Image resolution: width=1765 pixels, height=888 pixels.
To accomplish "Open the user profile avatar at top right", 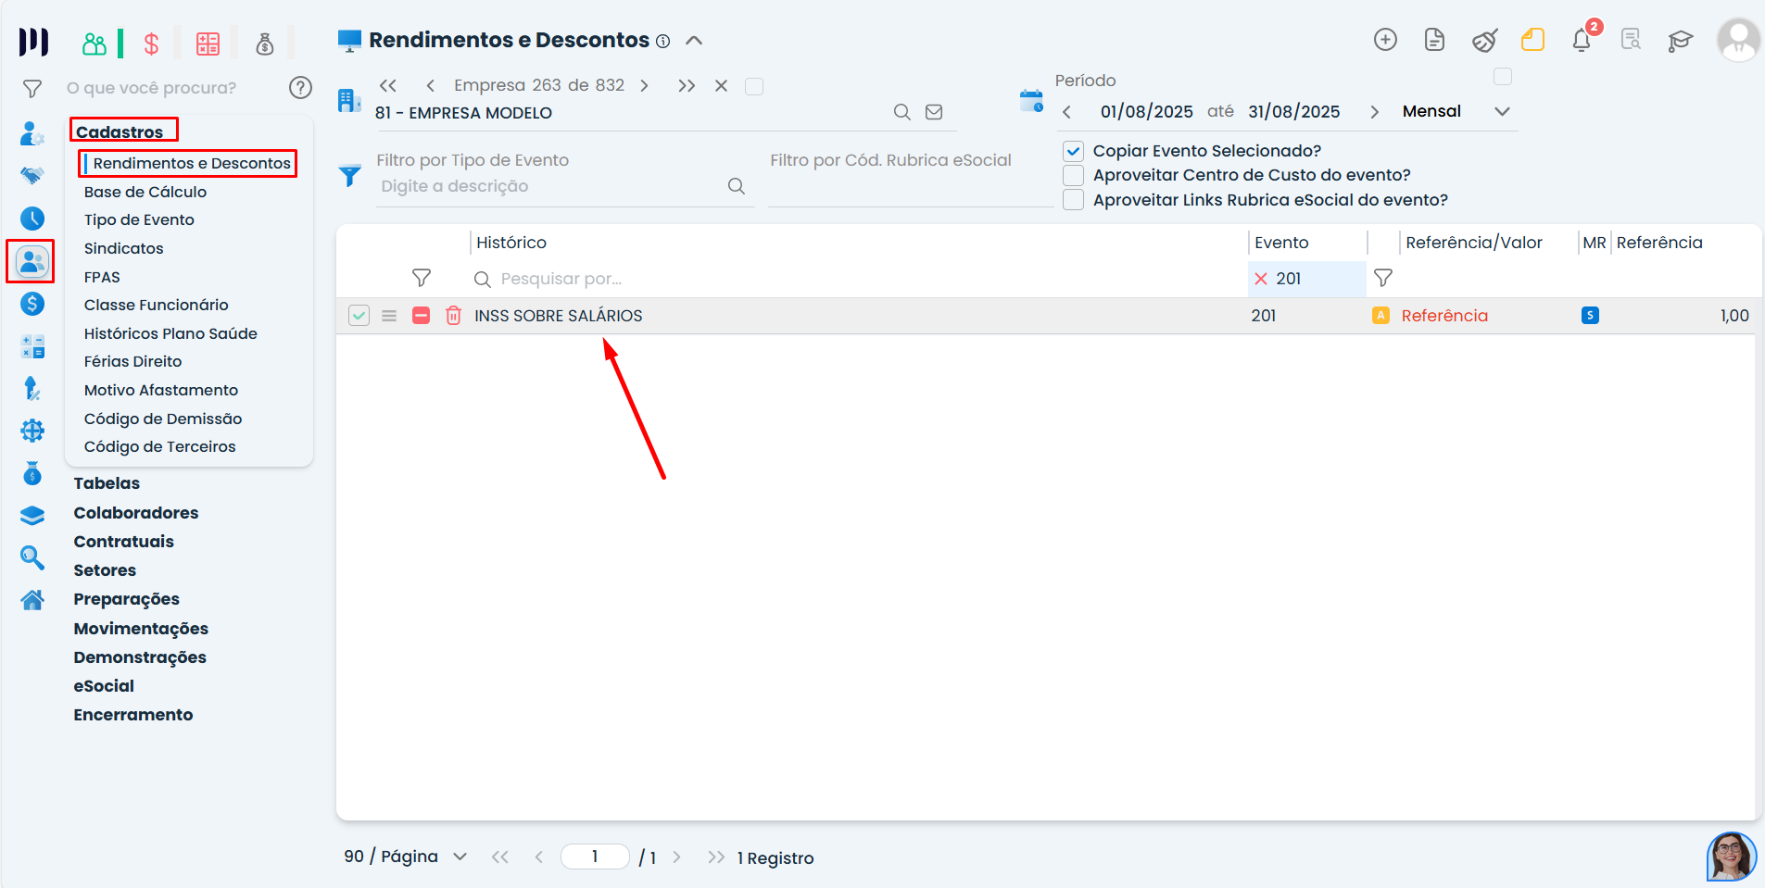I will click(1738, 40).
